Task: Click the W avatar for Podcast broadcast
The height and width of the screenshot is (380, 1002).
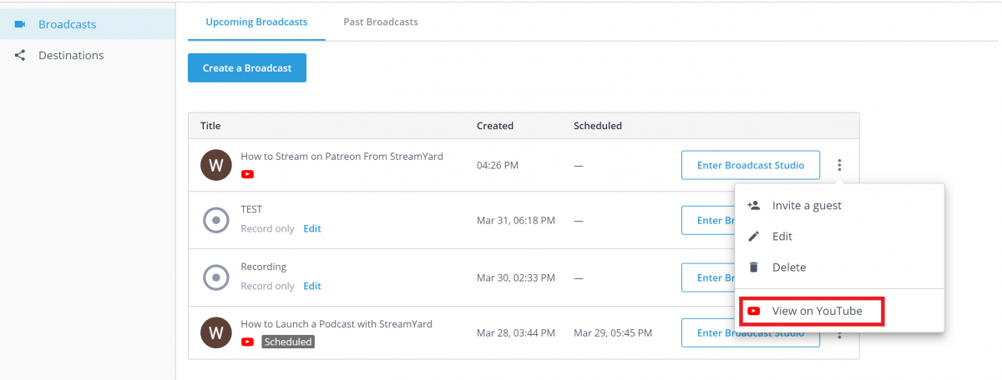Action: point(215,332)
